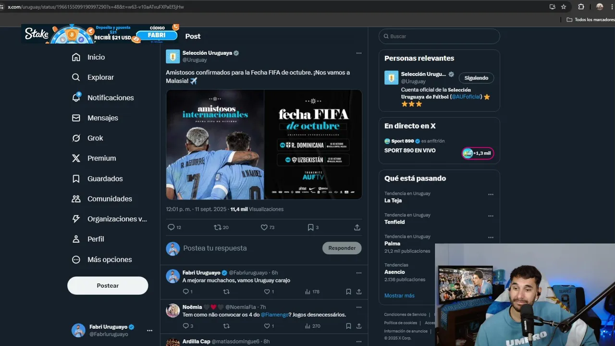Share Fabri Uruguayo comment
This screenshot has width=615, height=346.
(358, 292)
